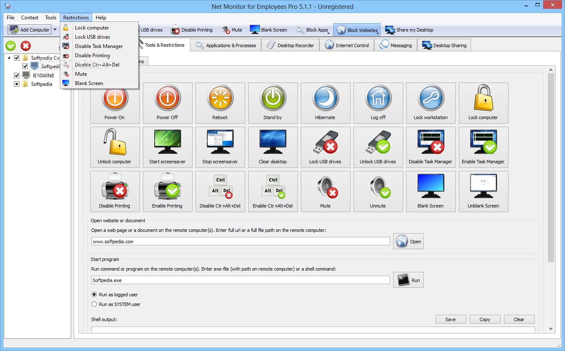Screen dimensions: 565x351
Task: Click the Unblank Screen tile
Action: [483, 191]
